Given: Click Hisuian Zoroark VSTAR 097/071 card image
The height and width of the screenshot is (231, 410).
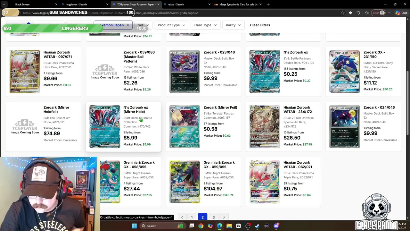Looking at the screenshot, I should 25,72.
